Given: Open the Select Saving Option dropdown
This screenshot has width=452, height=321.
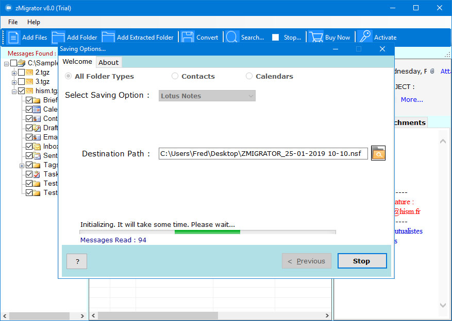Looking at the screenshot, I should [x=207, y=96].
